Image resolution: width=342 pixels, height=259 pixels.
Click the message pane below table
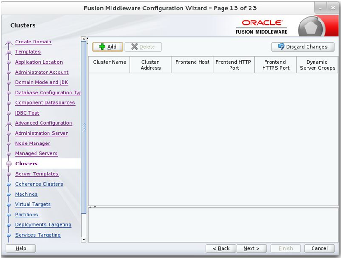click(x=213, y=225)
